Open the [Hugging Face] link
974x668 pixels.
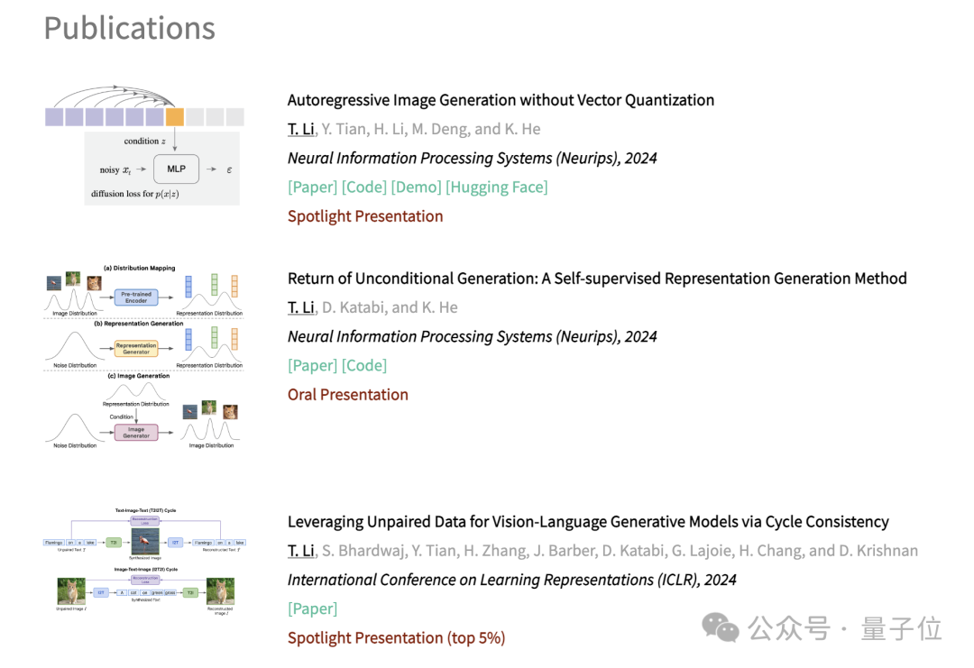coord(496,188)
